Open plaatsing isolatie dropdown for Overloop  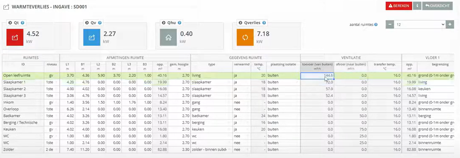(283, 109)
